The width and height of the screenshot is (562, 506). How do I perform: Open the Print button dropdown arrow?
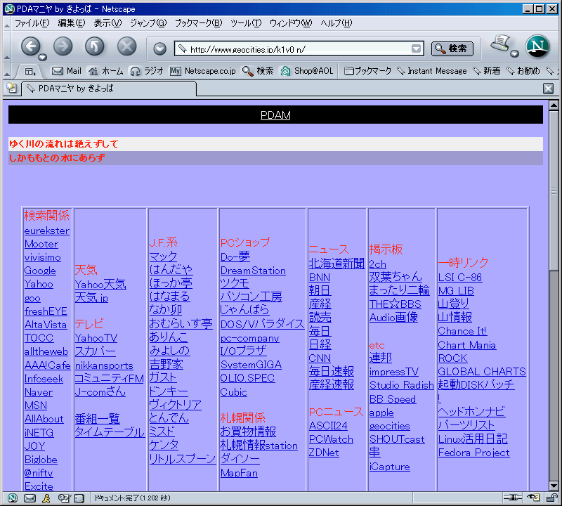pyautogui.click(x=515, y=54)
